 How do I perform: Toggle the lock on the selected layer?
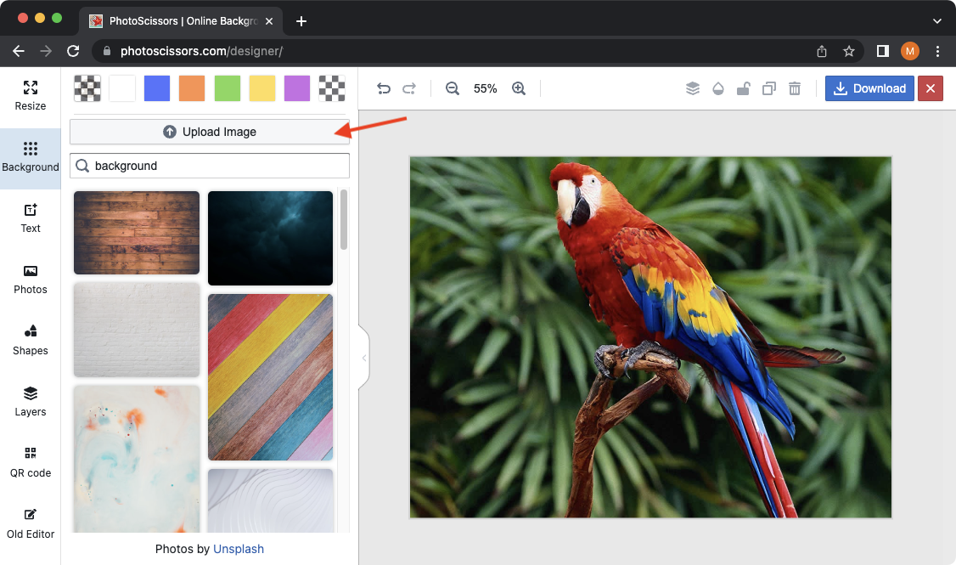pos(743,88)
